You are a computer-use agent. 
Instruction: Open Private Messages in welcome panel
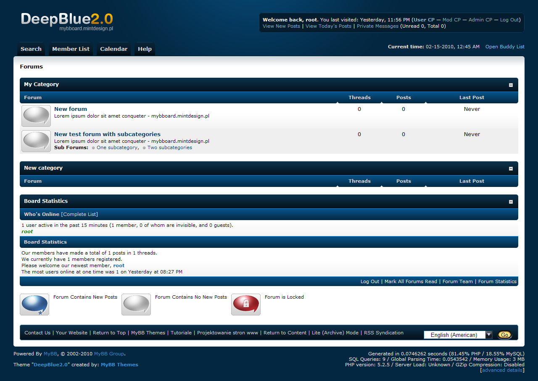pyautogui.click(x=377, y=26)
